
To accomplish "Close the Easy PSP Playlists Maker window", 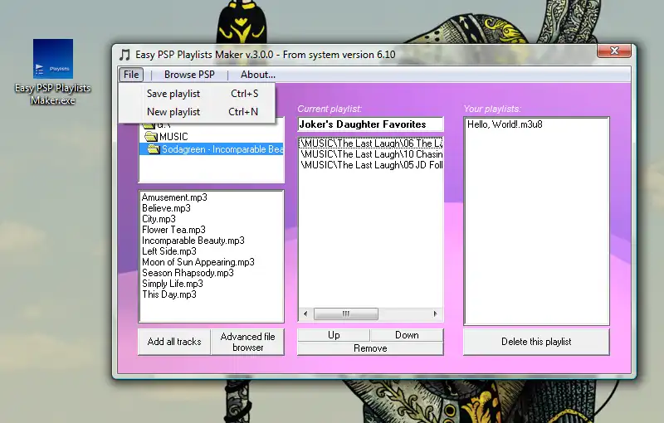I will coord(614,51).
